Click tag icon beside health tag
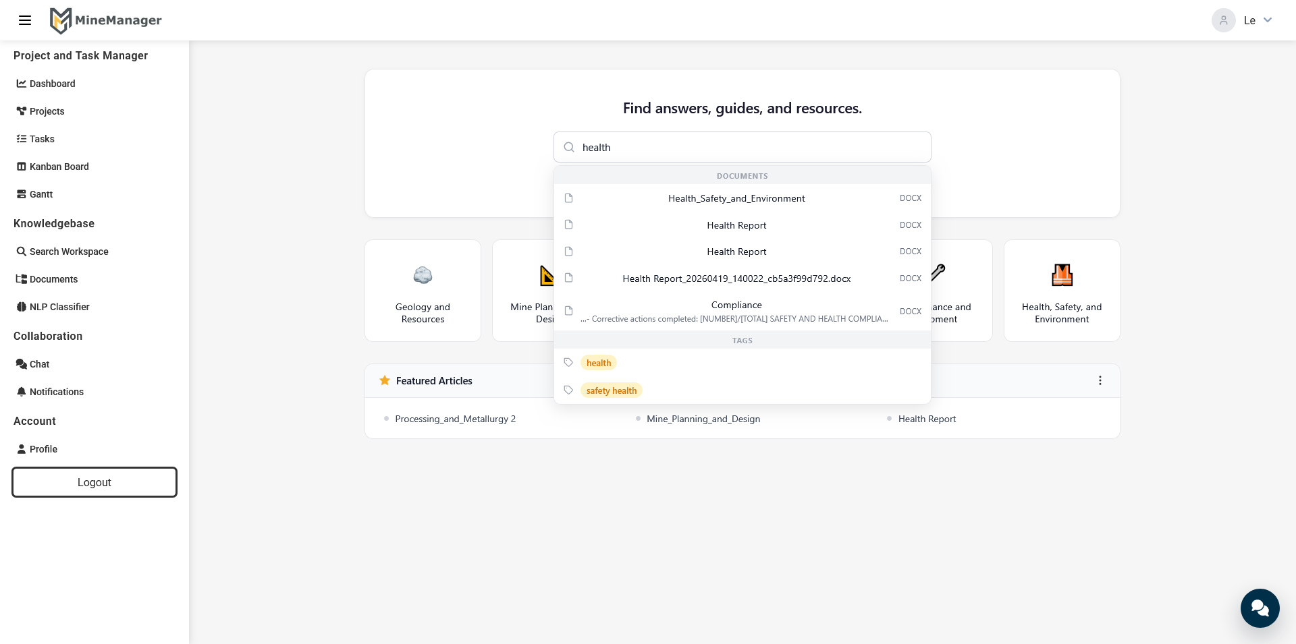The width and height of the screenshot is (1296, 644). coord(568,362)
